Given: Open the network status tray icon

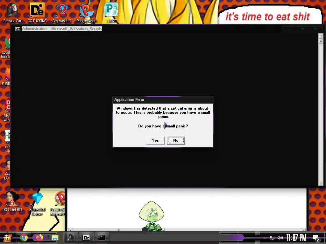Looking at the screenshot, I should [x=273, y=238].
